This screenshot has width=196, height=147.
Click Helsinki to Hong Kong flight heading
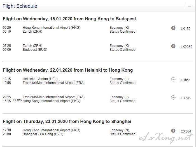68,70
